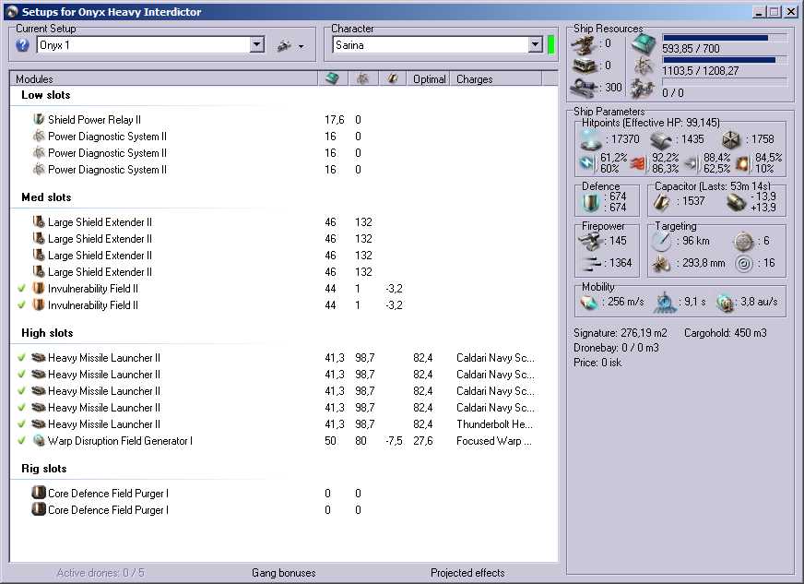Click the High slots section heading
Screen dimensions: 804x584
[x=47, y=333]
